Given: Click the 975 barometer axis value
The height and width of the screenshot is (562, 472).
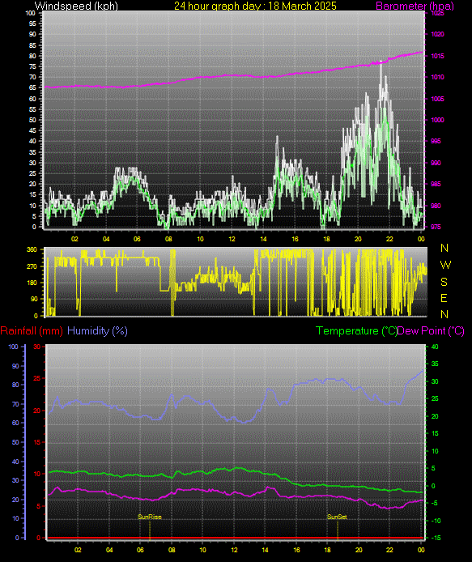Looking at the screenshot, I should click(436, 227).
